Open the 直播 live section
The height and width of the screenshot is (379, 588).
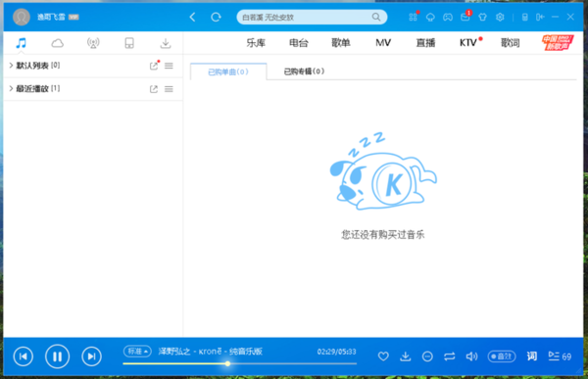tap(425, 43)
